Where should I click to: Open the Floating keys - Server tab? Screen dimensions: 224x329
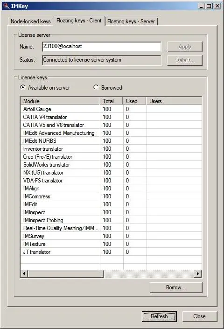click(x=131, y=21)
